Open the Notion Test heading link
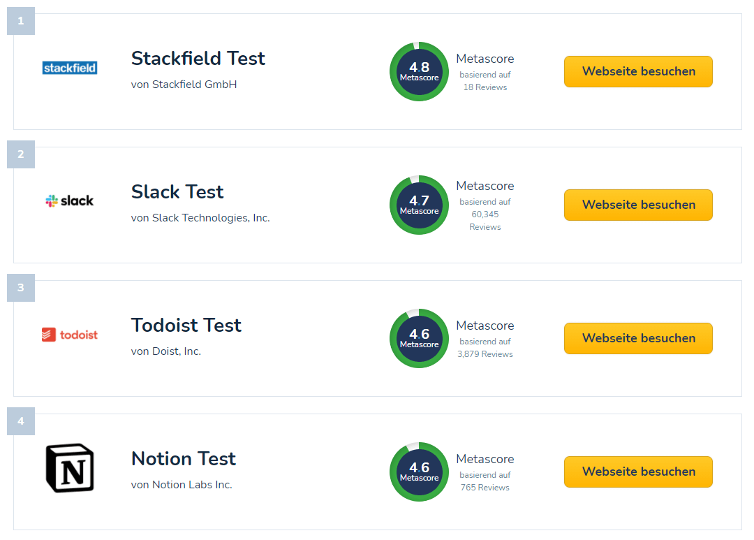This screenshot has height=540, width=754. point(184,458)
